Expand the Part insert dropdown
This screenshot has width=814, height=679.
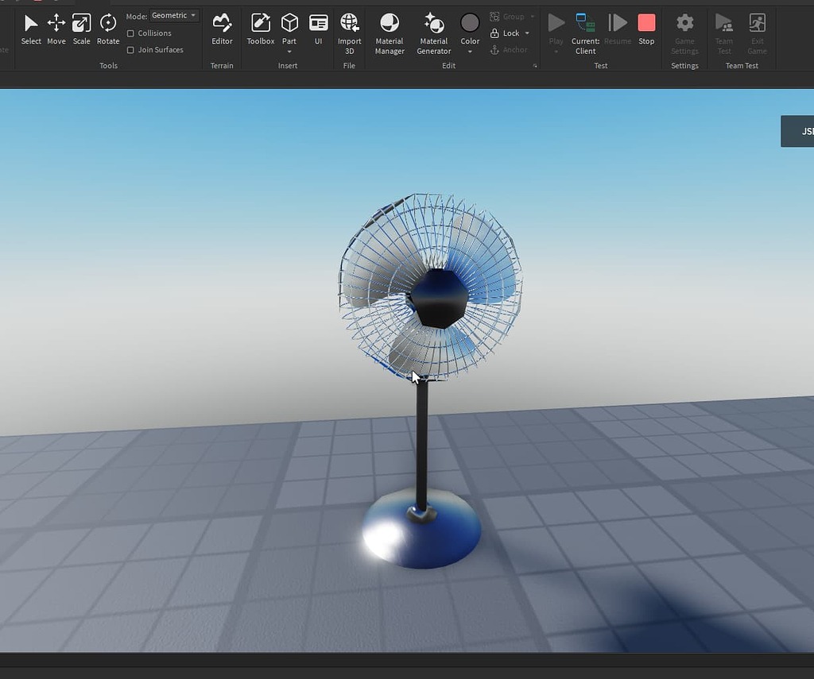click(x=289, y=51)
